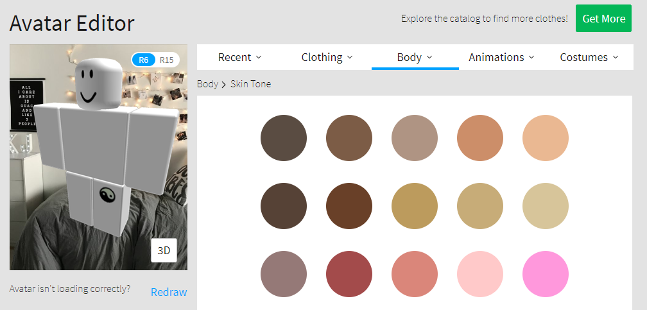Select the light peach skin tone, first row
Image resolution: width=647 pixels, height=310 pixels.
tap(546, 138)
